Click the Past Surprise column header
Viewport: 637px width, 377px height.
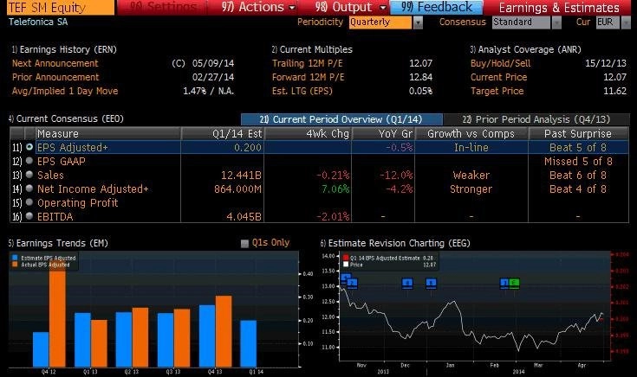[x=578, y=133]
